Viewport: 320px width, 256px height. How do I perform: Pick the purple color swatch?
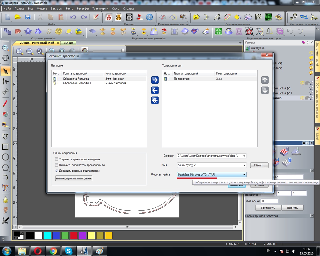click(x=82, y=235)
